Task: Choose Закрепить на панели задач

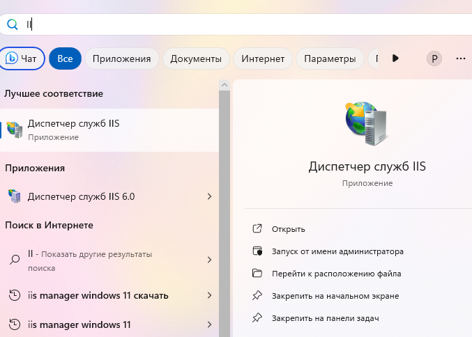Action: [x=325, y=318]
